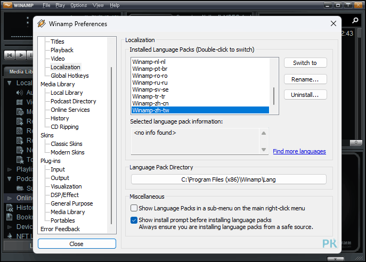Screen dimensions: 366x262
Task: Click the Audio speaker icon in Local Media tree
Action: click(x=20, y=93)
